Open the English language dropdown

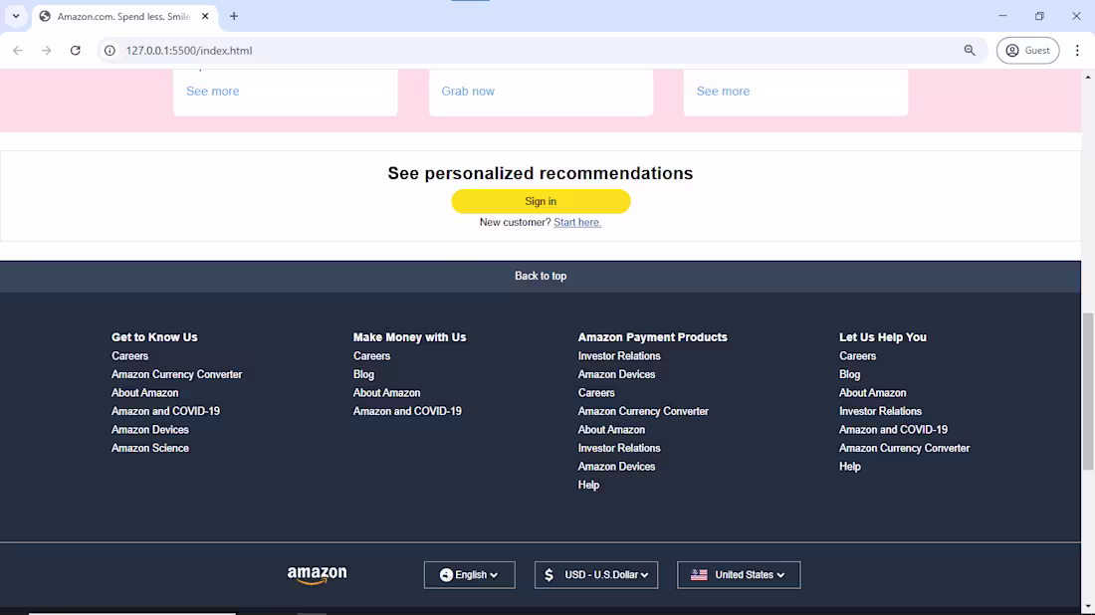[469, 575]
